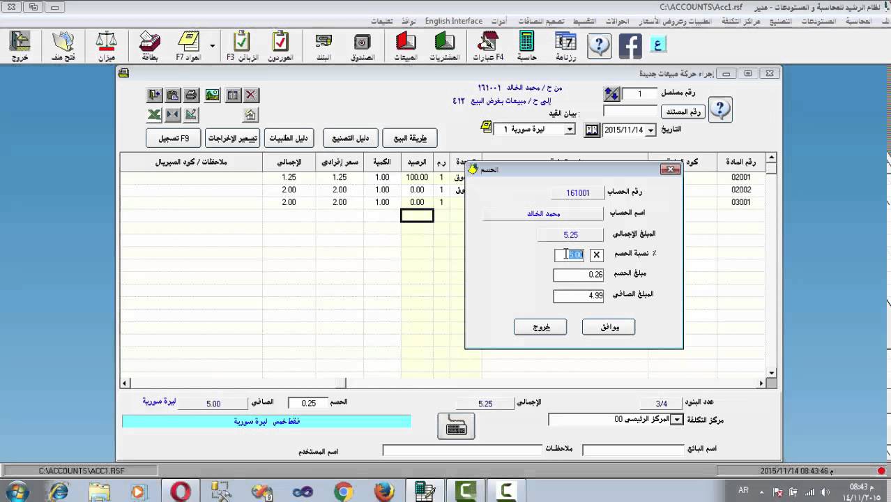Open the أدوات tools menu
This screenshot has width=891, height=502.
pyautogui.click(x=499, y=21)
